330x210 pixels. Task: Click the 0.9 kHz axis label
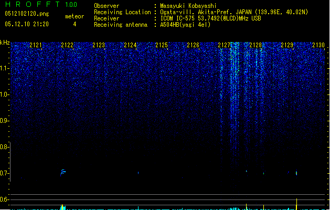(x=4, y=121)
